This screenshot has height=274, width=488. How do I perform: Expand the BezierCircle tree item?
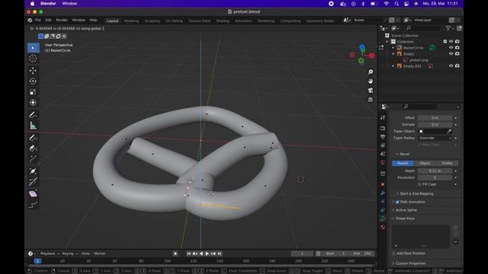(393, 48)
